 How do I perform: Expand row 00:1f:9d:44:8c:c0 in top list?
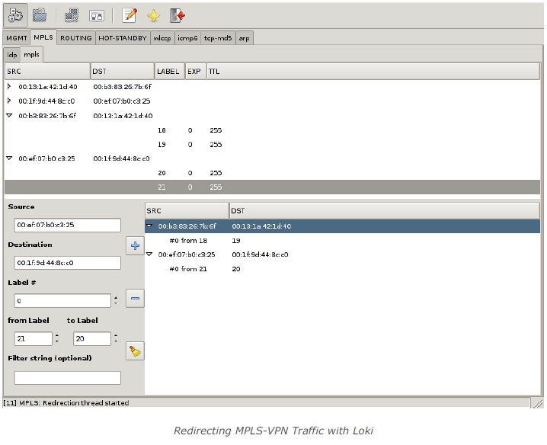[x=9, y=101]
